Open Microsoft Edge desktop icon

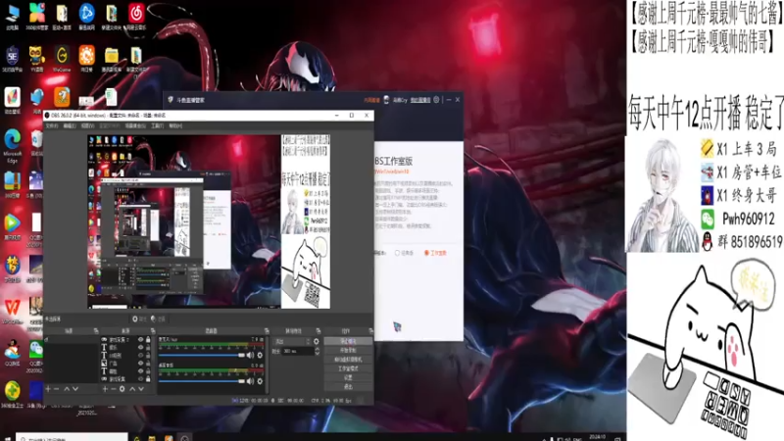[13, 145]
